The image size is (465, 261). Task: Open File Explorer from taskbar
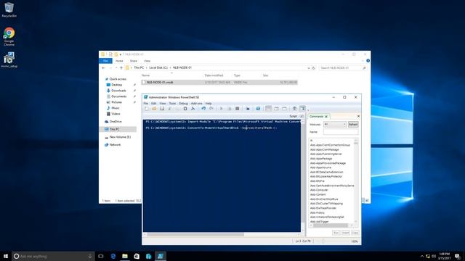(125, 256)
